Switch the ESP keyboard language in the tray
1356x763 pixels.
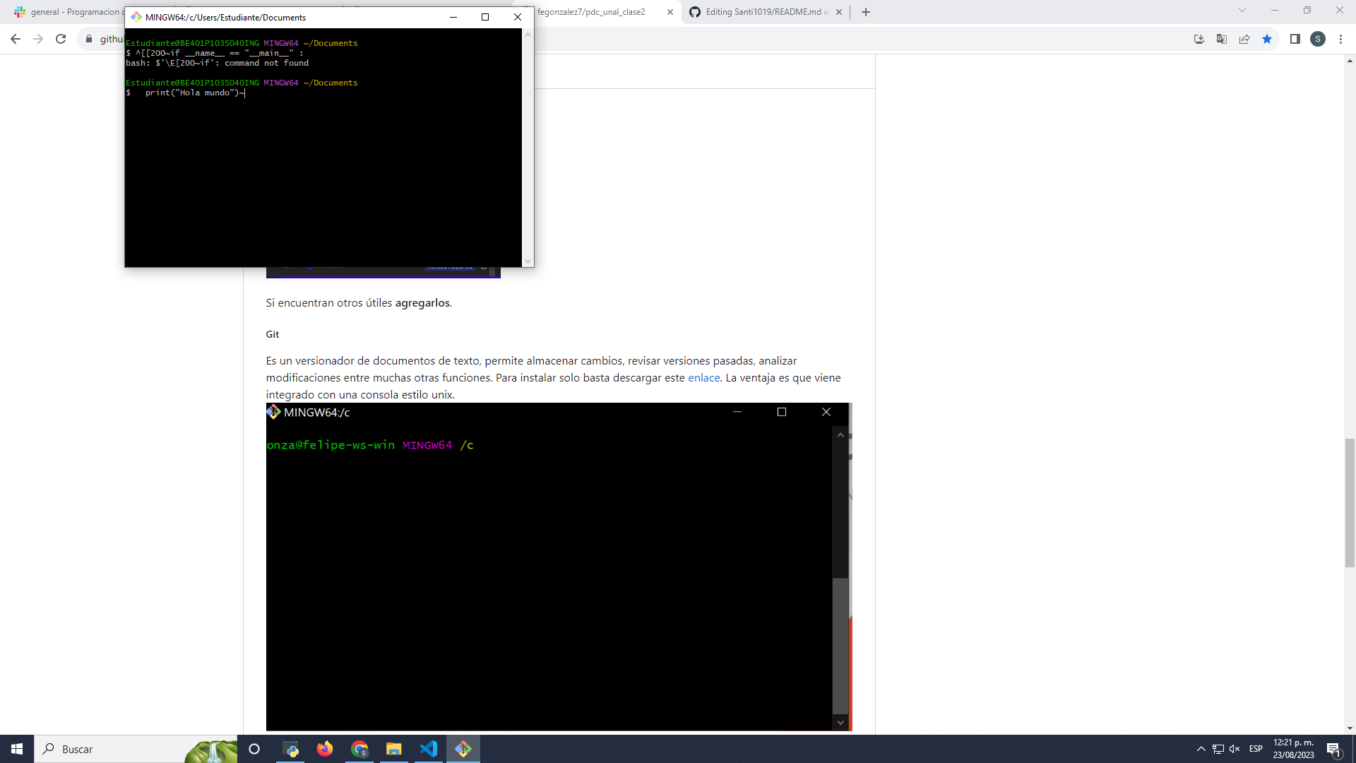click(1256, 749)
